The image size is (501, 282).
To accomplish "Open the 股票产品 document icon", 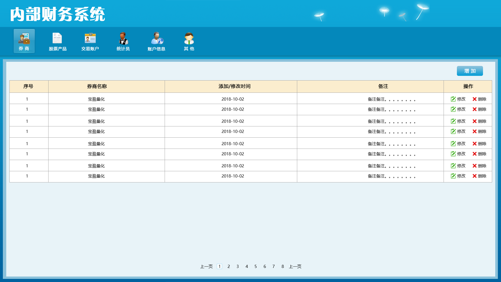I will click(x=57, y=38).
